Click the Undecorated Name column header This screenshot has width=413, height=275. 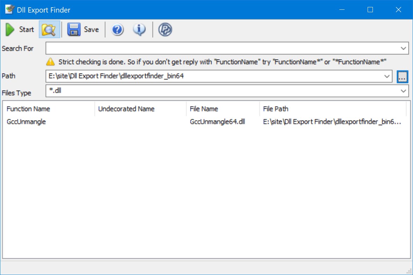pos(127,109)
